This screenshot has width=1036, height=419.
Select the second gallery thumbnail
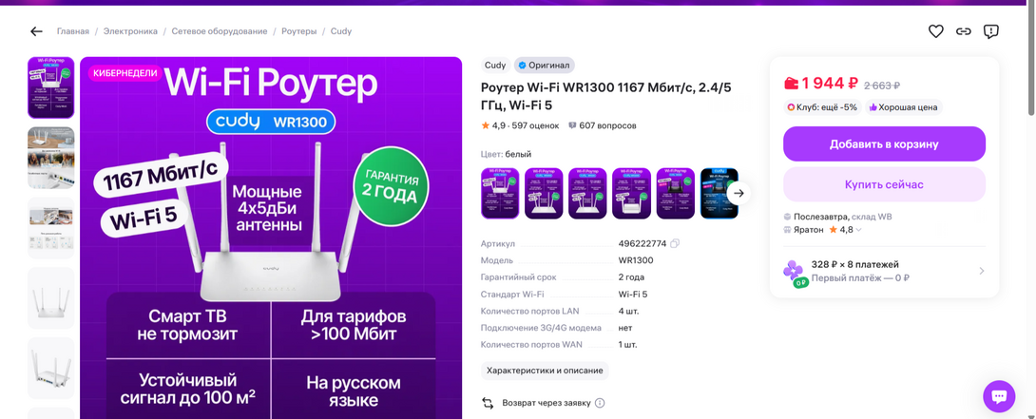(51, 158)
